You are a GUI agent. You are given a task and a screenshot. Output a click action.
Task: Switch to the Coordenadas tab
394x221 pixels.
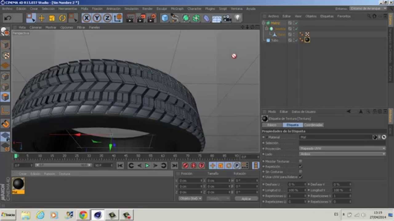313,125
